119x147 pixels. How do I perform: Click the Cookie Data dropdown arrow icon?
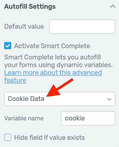(x=109, y=99)
